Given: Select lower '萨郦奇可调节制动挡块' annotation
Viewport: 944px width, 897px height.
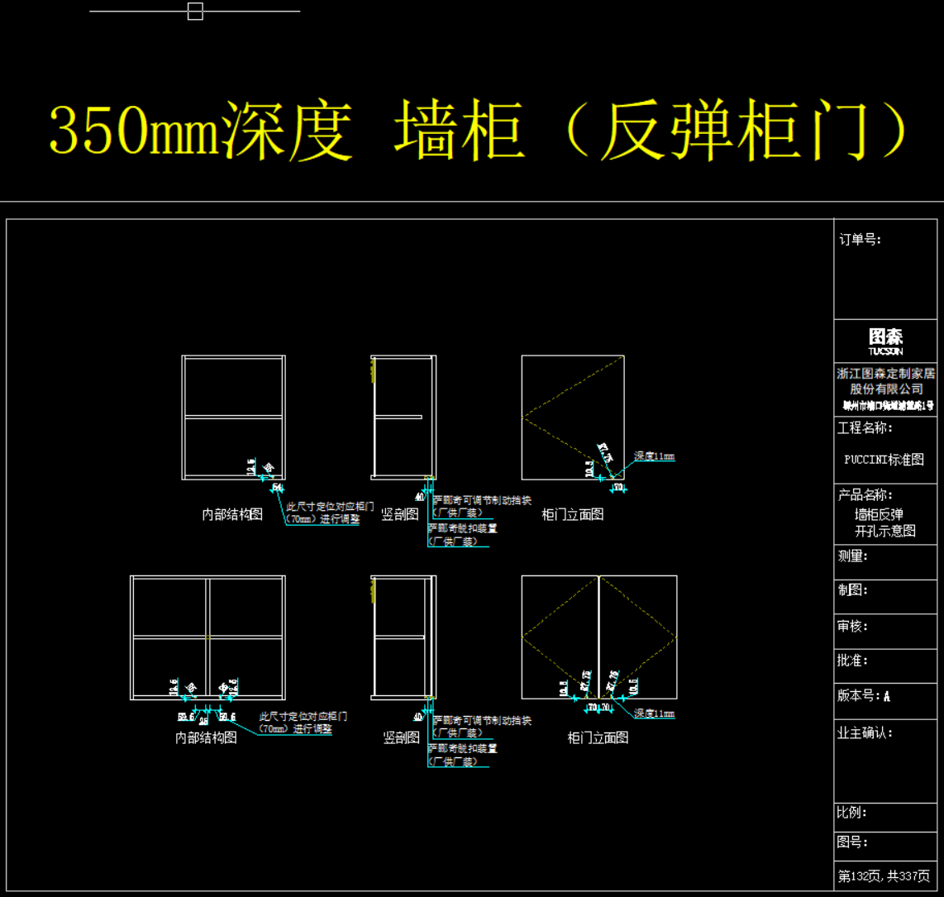Looking at the screenshot, I should click(x=482, y=727).
